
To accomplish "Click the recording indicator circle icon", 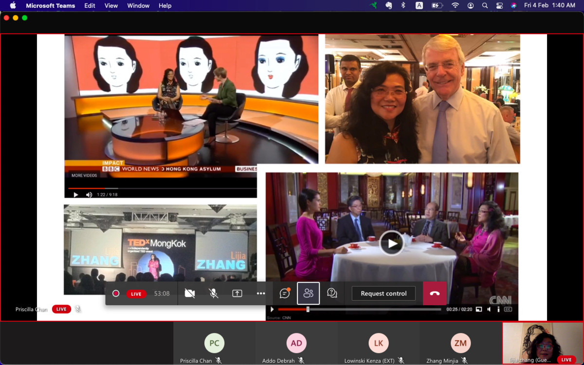I will (116, 293).
